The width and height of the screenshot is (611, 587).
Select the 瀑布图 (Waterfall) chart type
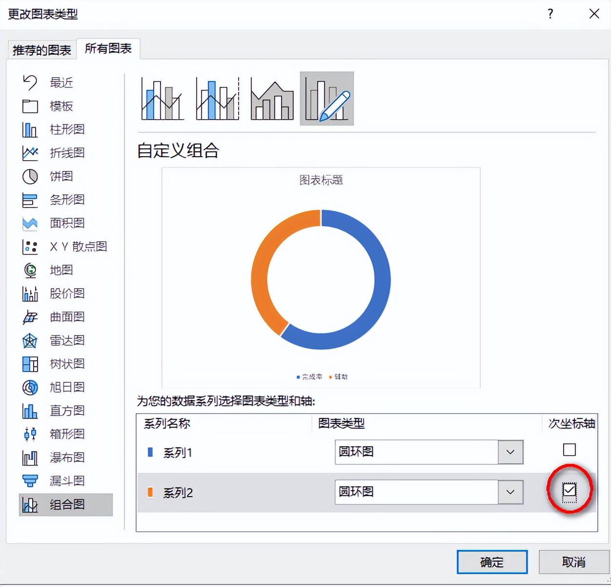pos(29,458)
